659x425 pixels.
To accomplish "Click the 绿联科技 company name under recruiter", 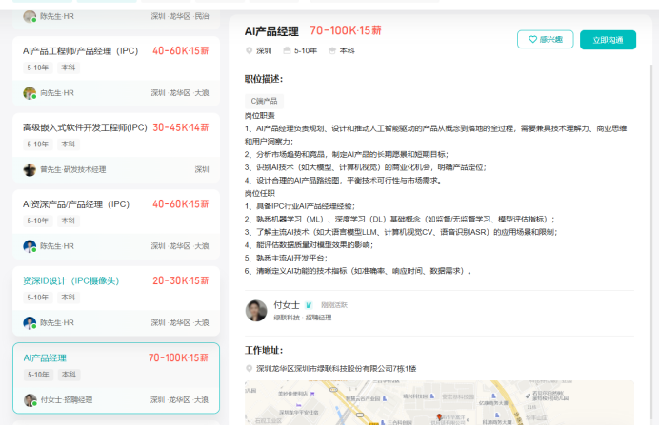I will click(287, 318).
